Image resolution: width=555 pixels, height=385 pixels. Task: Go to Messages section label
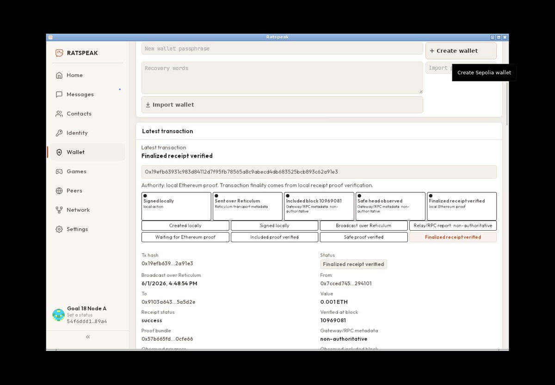[80, 94]
